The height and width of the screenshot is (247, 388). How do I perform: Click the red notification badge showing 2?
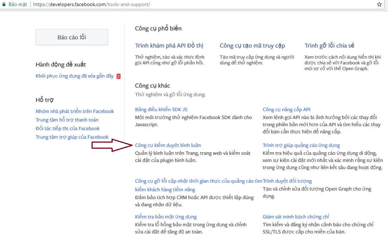click(x=118, y=76)
